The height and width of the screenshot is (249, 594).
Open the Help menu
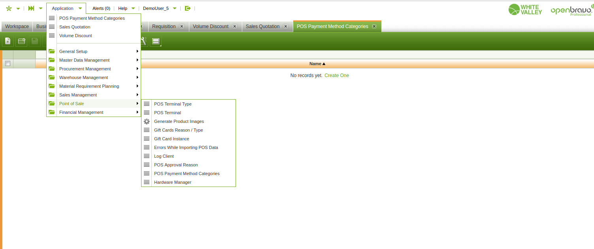123,8
